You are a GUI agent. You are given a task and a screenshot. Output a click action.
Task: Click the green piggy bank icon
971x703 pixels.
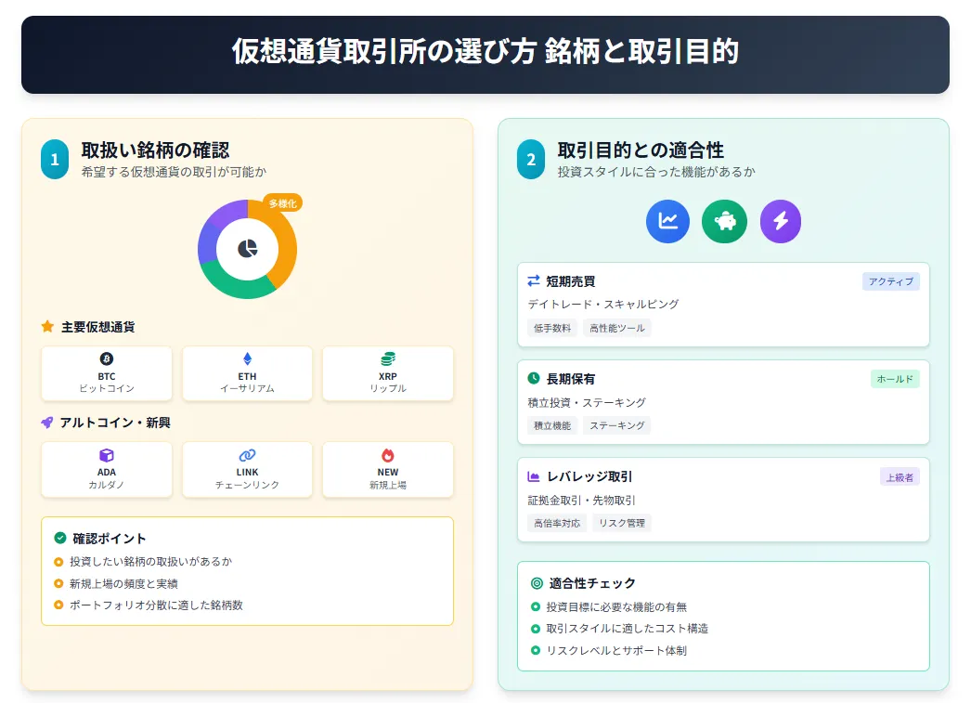[724, 221]
